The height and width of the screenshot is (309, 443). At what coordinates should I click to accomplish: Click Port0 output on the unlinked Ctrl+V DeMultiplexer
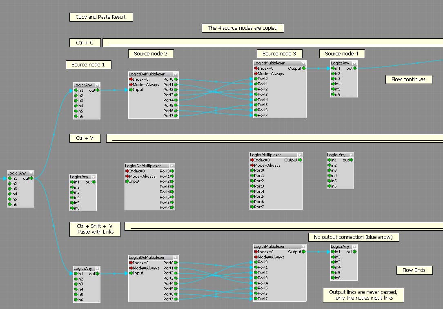click(172, 171)
